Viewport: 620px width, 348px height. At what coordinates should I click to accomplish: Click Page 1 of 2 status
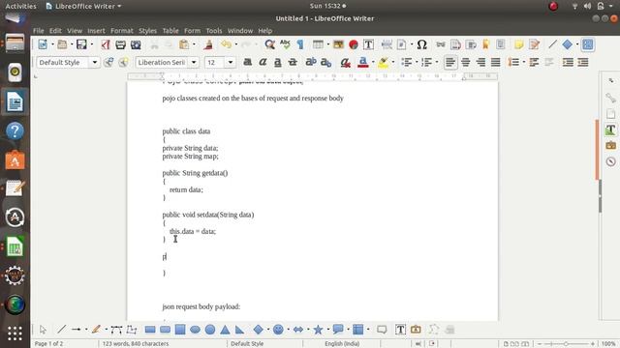click(x=49, y=344)
